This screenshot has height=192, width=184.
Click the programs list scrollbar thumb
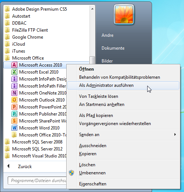(92, 60)
